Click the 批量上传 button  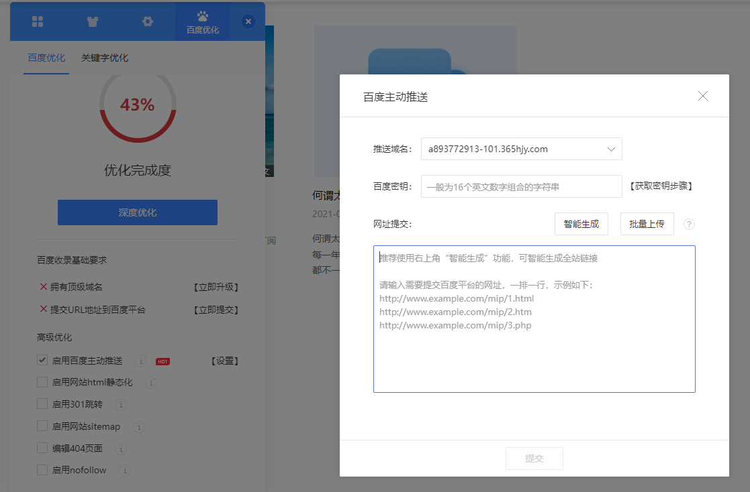[x=647, y=224]
